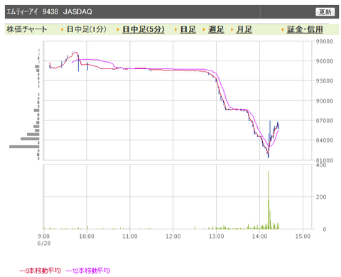Screen dimensions: 341x277
Task: Click the arrow icon before 月足
Action: (x=232, y=30)
